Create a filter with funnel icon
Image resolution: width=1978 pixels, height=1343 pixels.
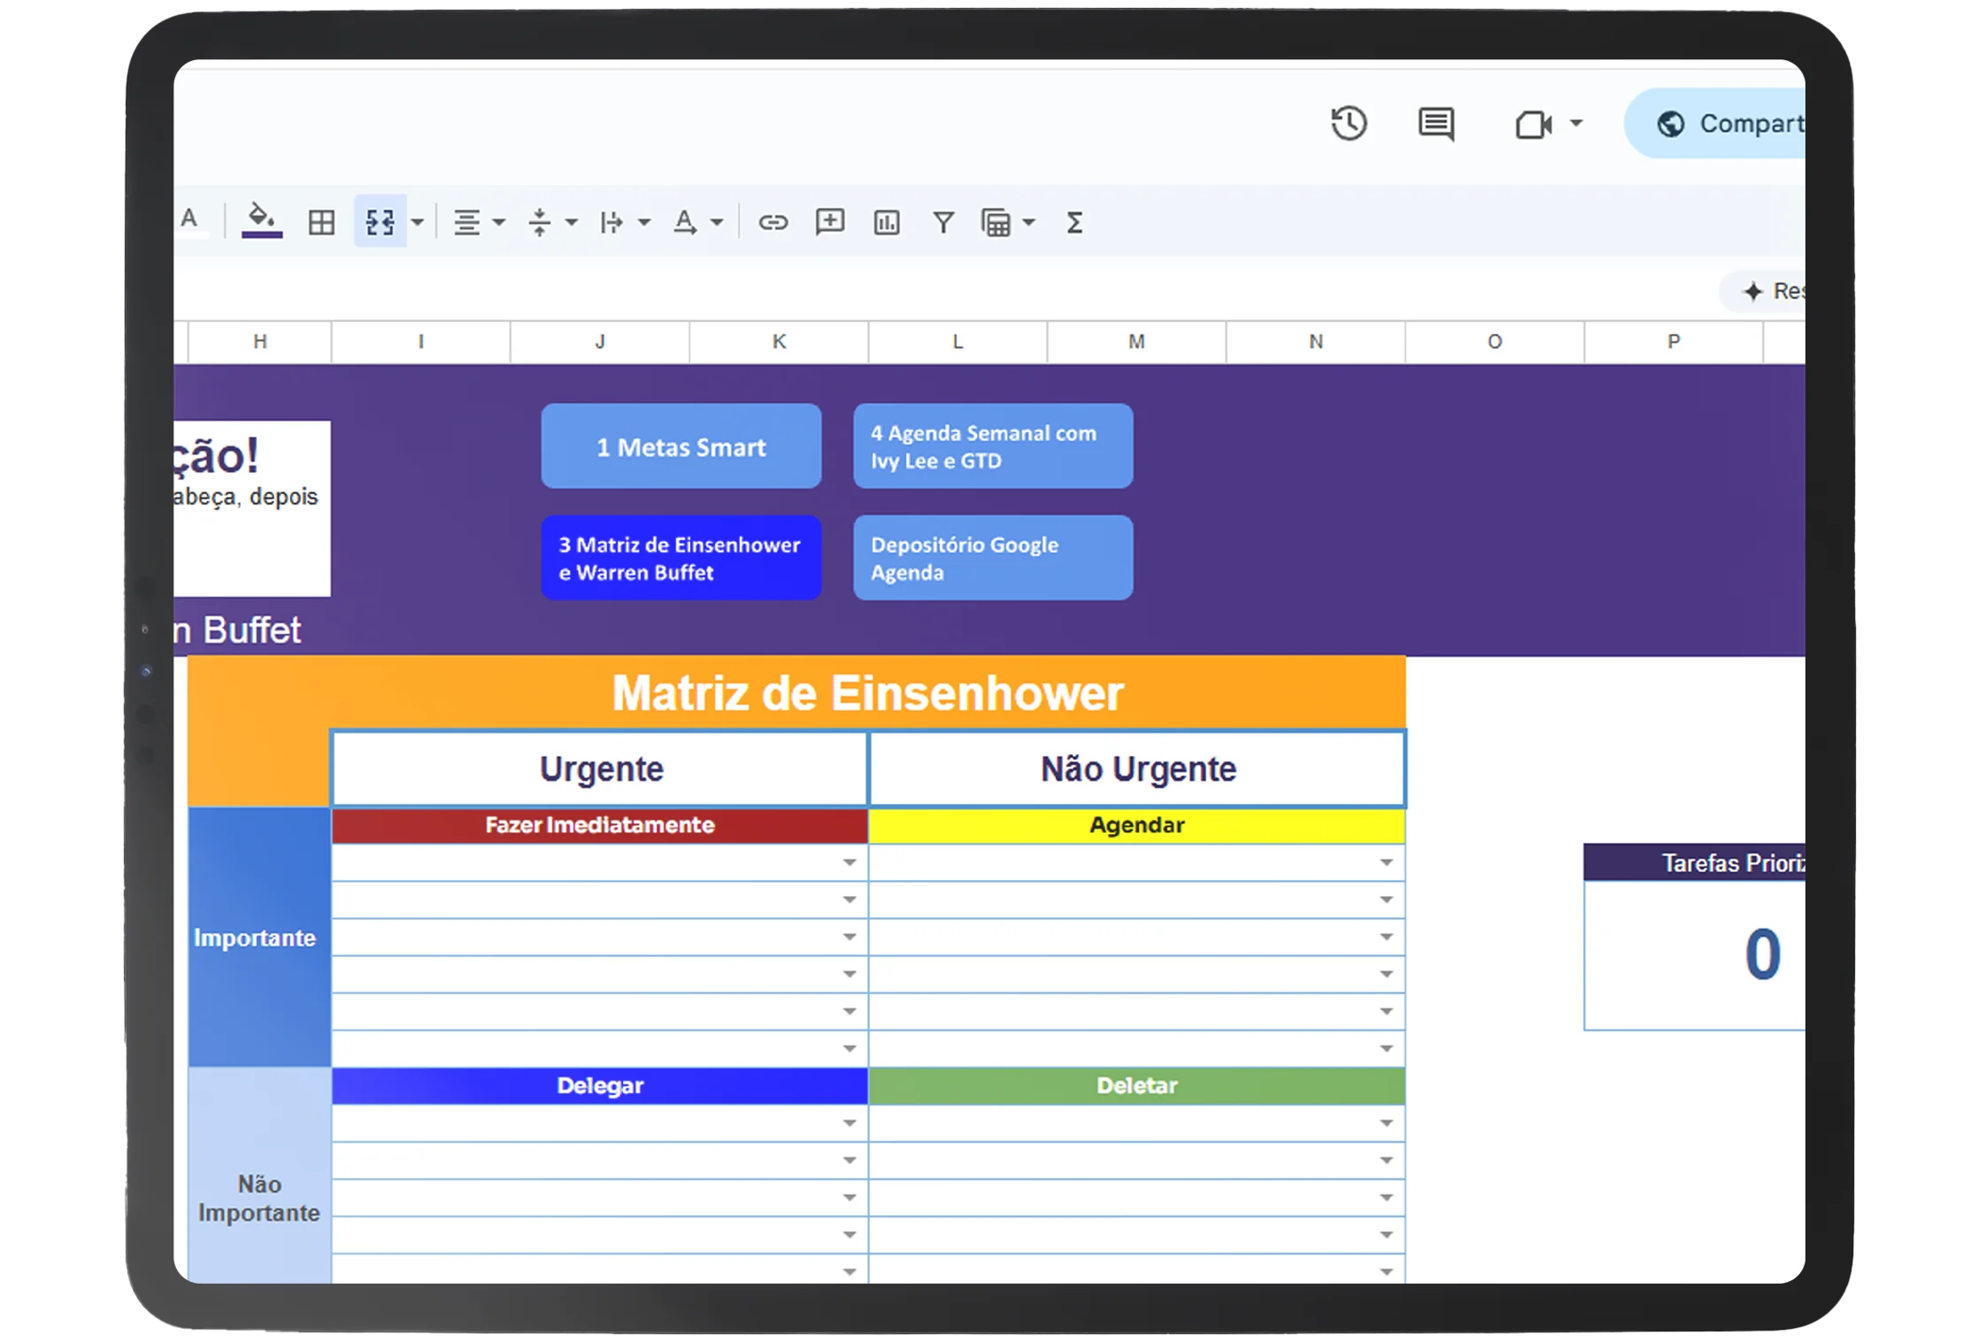[x=943, y=222]
